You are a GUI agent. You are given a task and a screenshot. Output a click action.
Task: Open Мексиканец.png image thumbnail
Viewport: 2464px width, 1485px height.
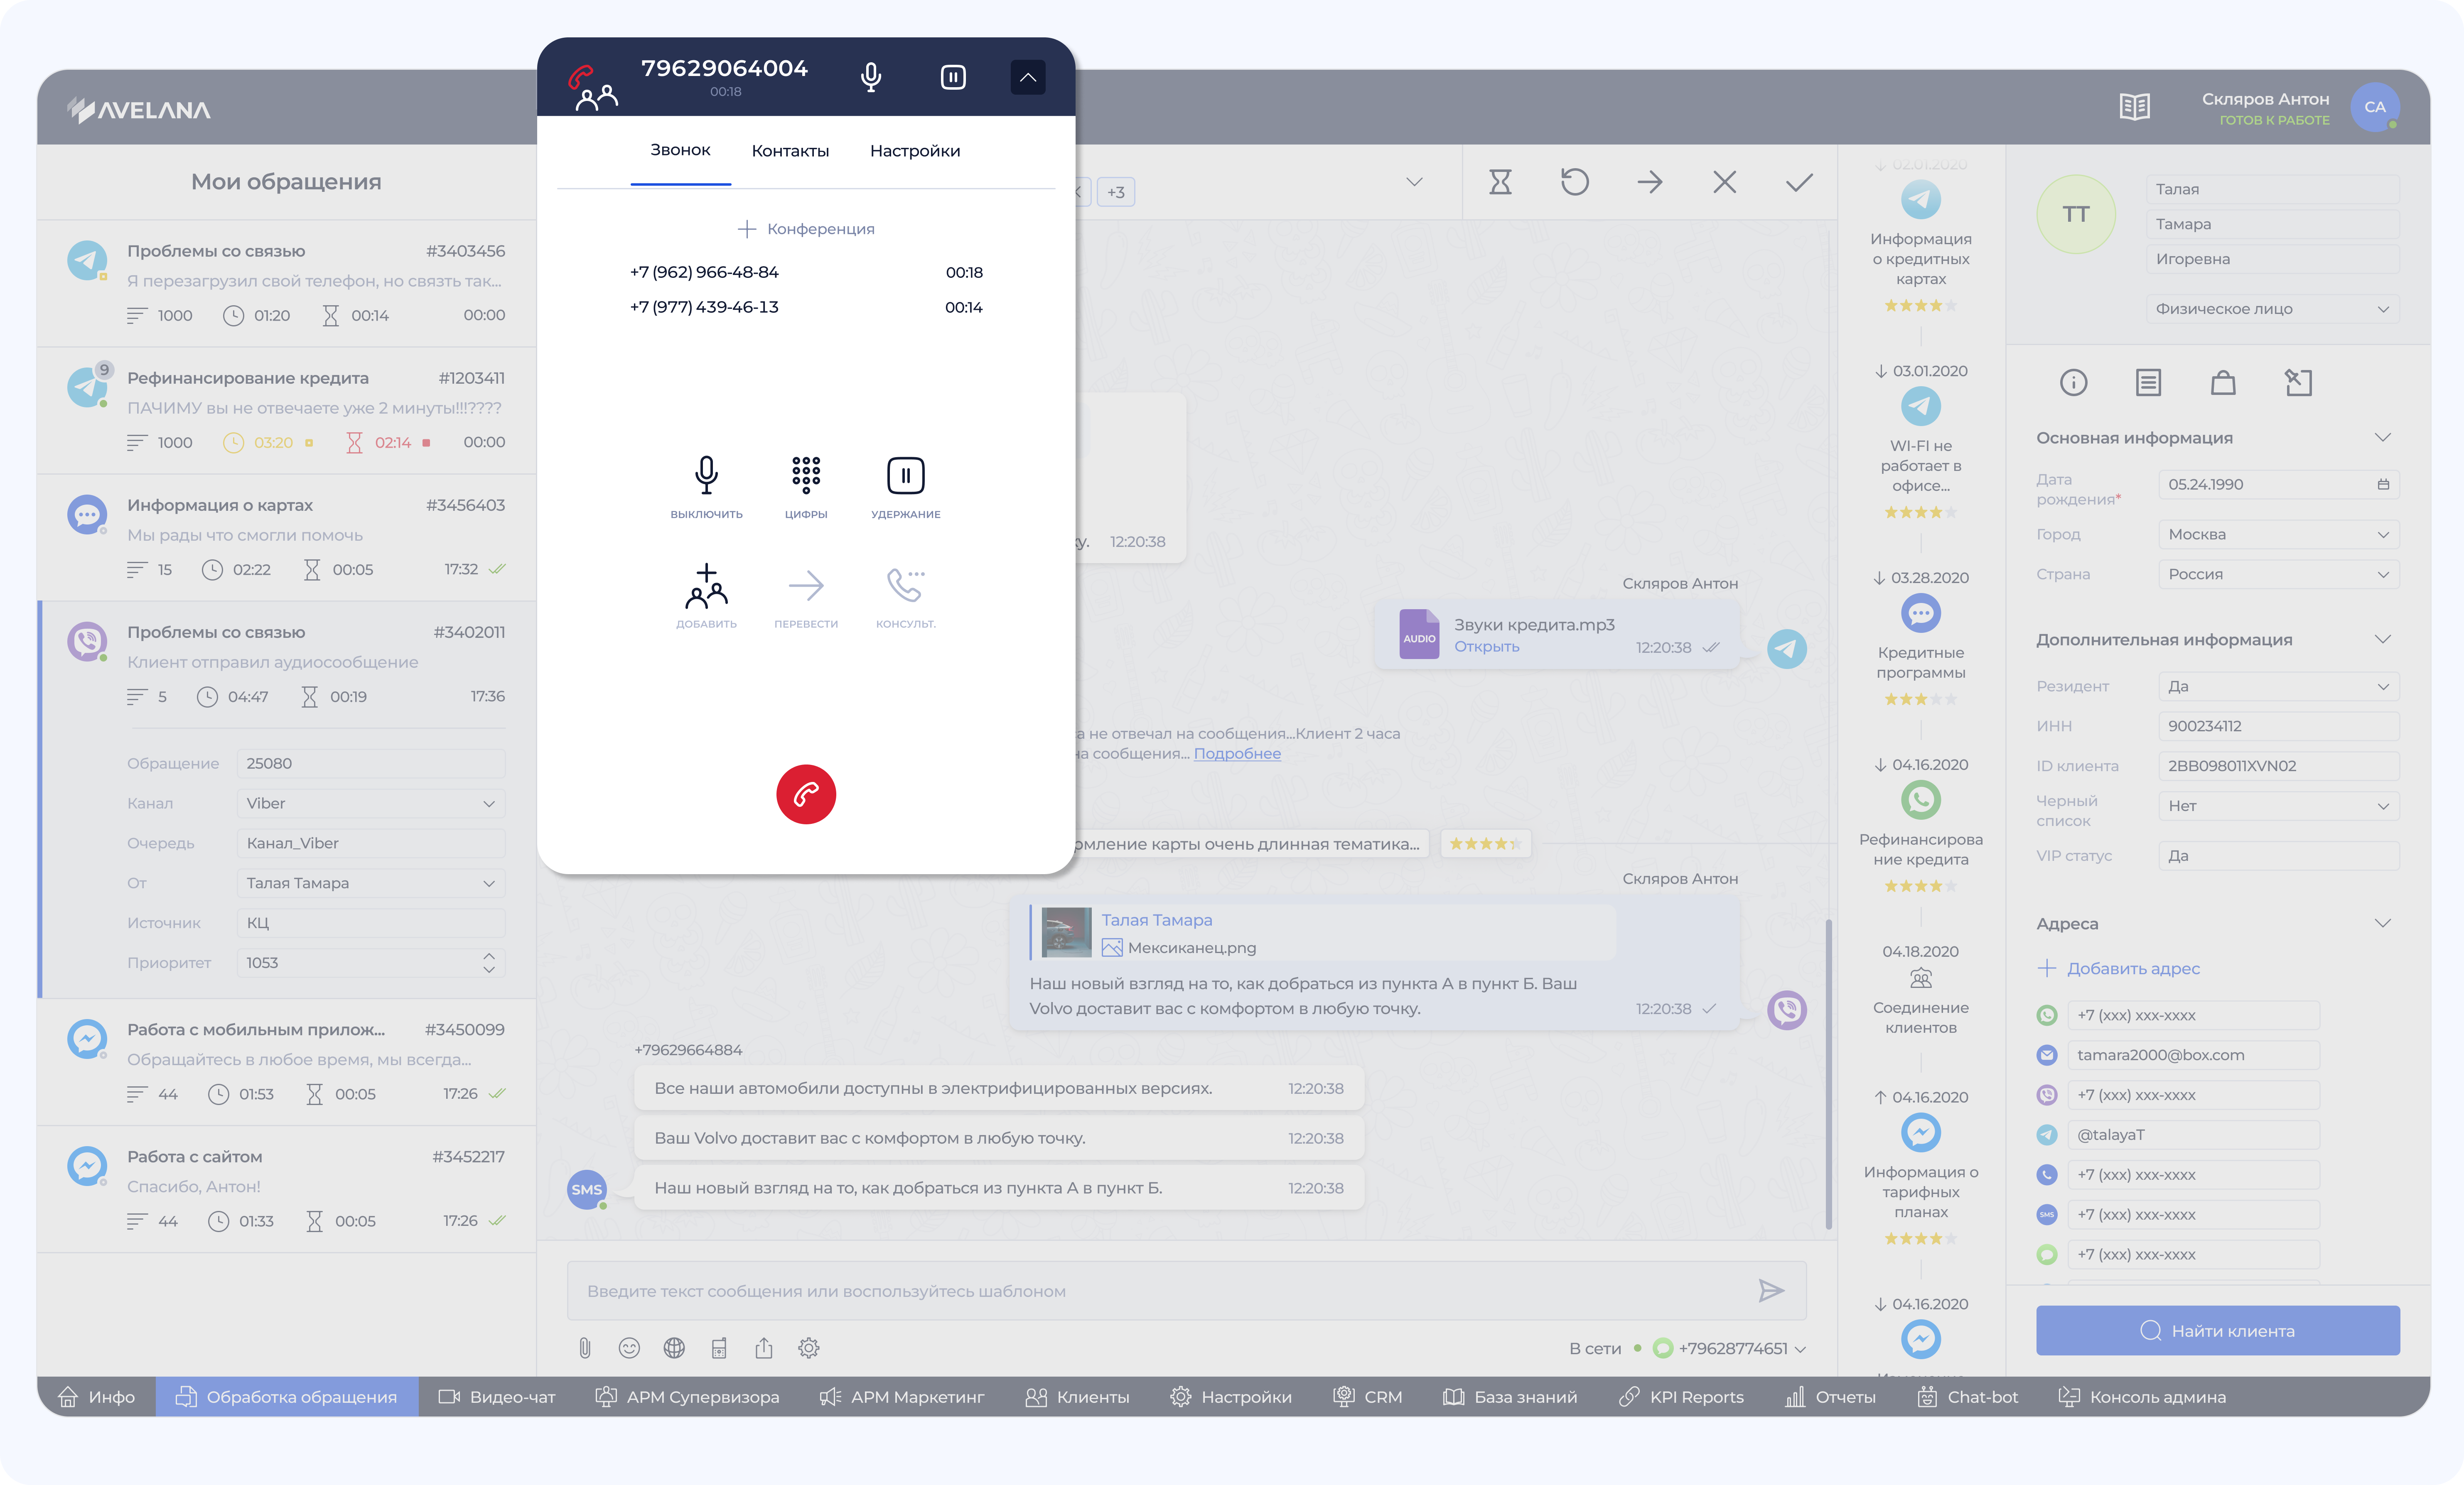[x=1066, y=932]
